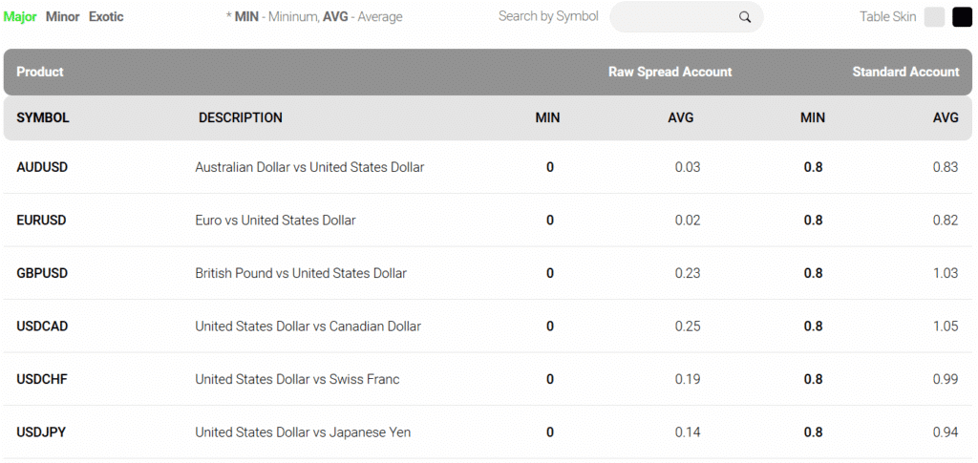Click the DESCRIPTION column header

(240, 117)
